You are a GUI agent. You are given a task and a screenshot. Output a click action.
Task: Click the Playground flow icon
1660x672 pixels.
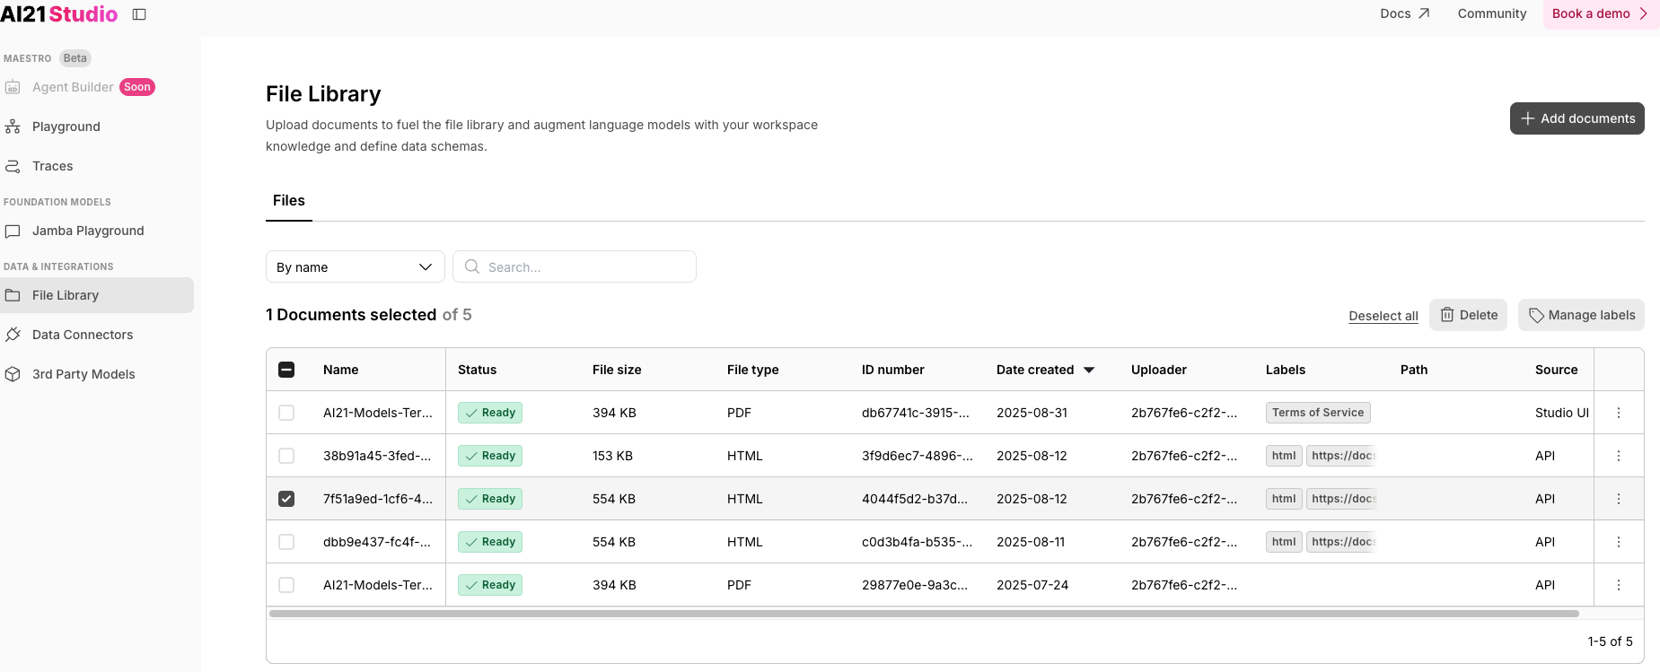[13, 127]
